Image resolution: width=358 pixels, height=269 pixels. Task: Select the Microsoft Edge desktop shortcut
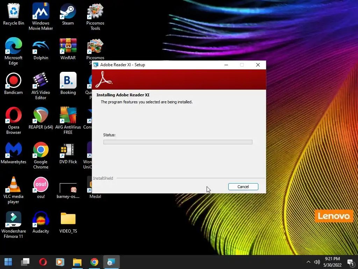[14, 51]
